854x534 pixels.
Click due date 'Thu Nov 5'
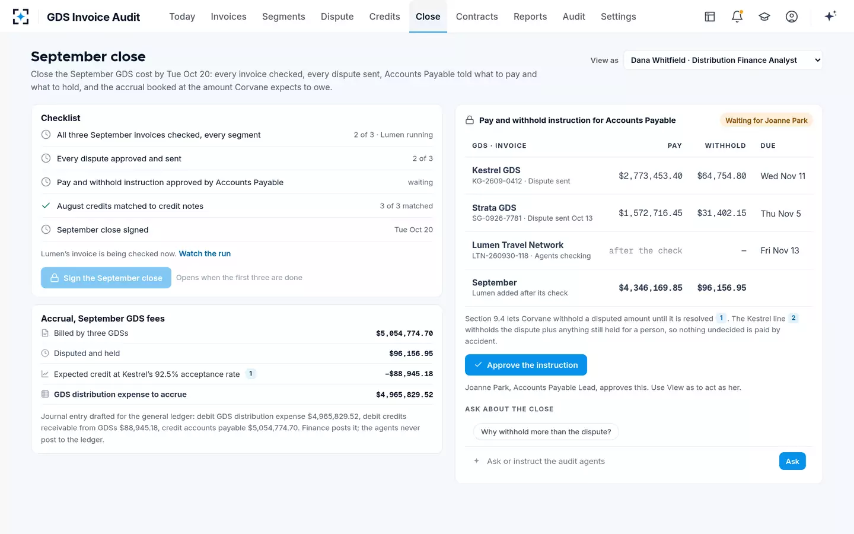(780, 214)
